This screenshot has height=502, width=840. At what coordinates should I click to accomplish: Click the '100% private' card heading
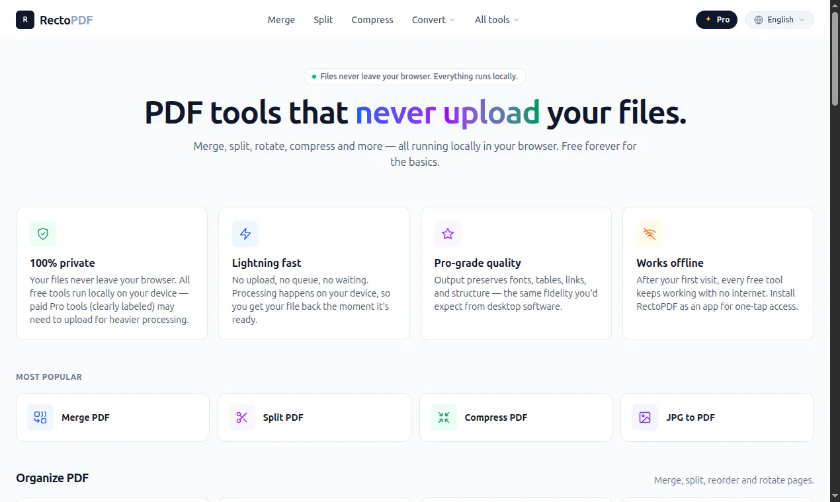62,263
